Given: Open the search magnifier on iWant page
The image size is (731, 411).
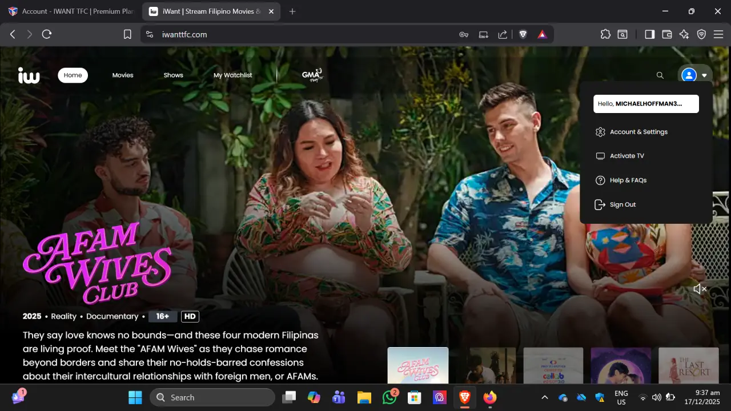Looking at the screenshot, I should [660, 75].
